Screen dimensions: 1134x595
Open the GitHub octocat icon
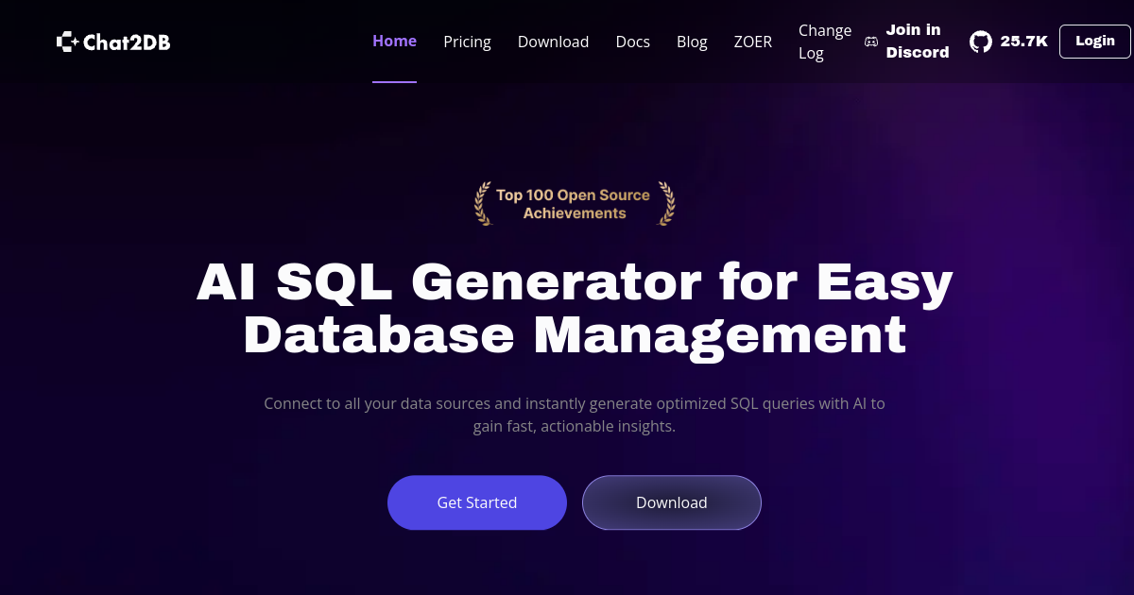[981, 42]
